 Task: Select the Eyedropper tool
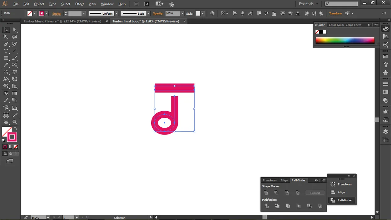click(6, 101)
